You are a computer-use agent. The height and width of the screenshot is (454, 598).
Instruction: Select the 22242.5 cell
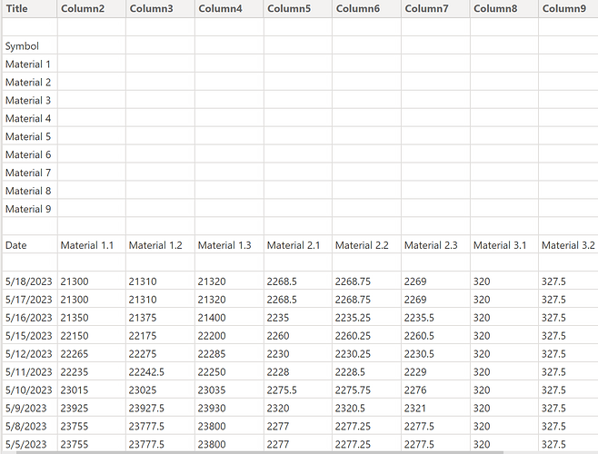click(160, 372)
